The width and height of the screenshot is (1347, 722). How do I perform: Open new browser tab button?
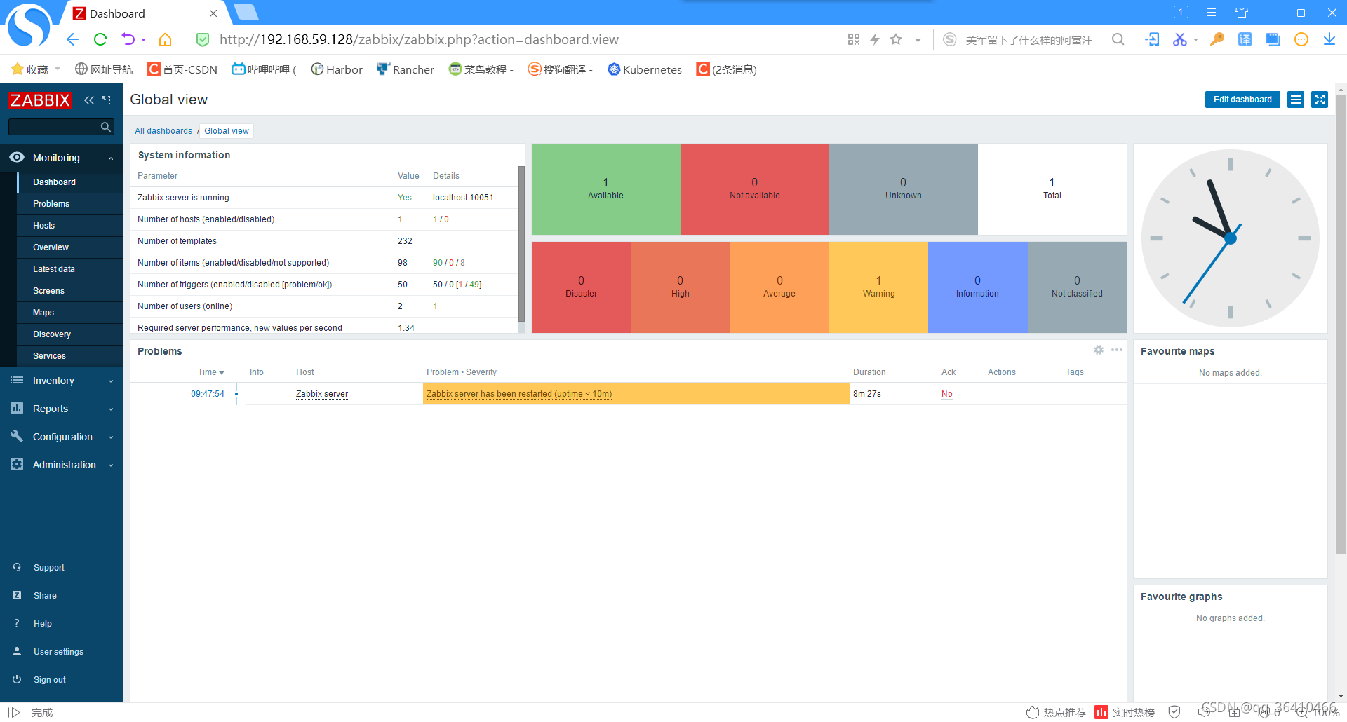tap(246, 12)
